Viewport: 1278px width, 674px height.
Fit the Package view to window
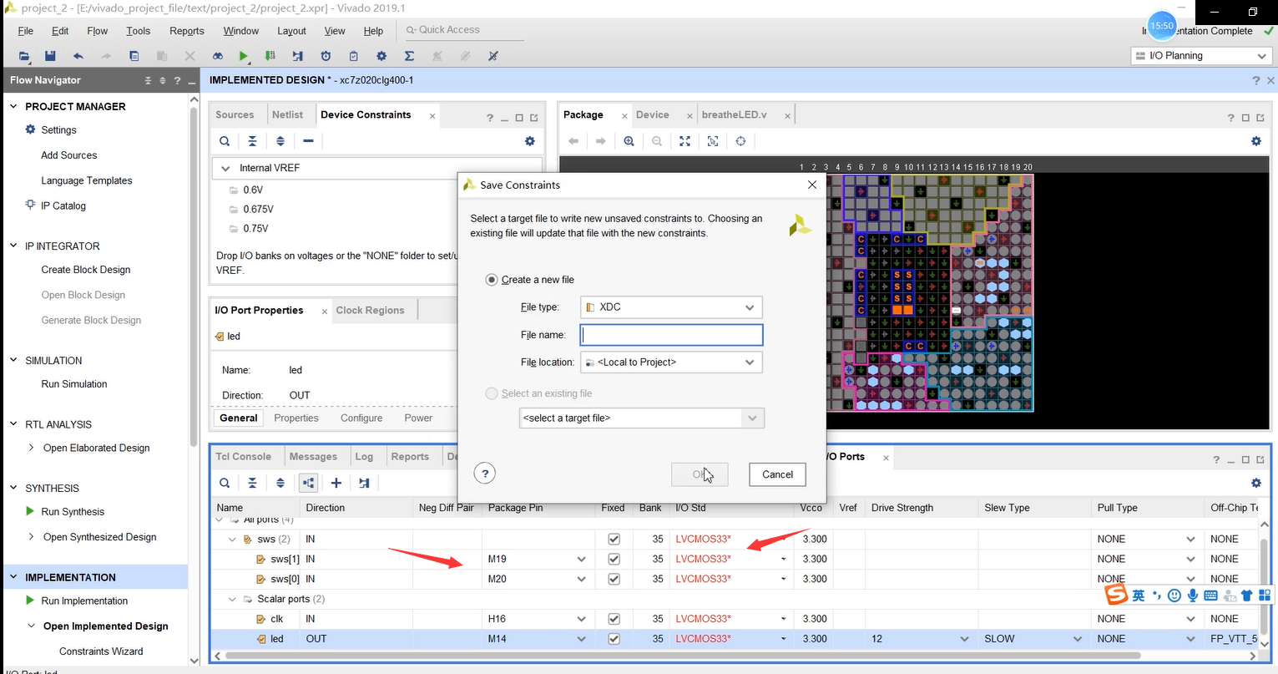pyautogui.click(x=684, y=141)
